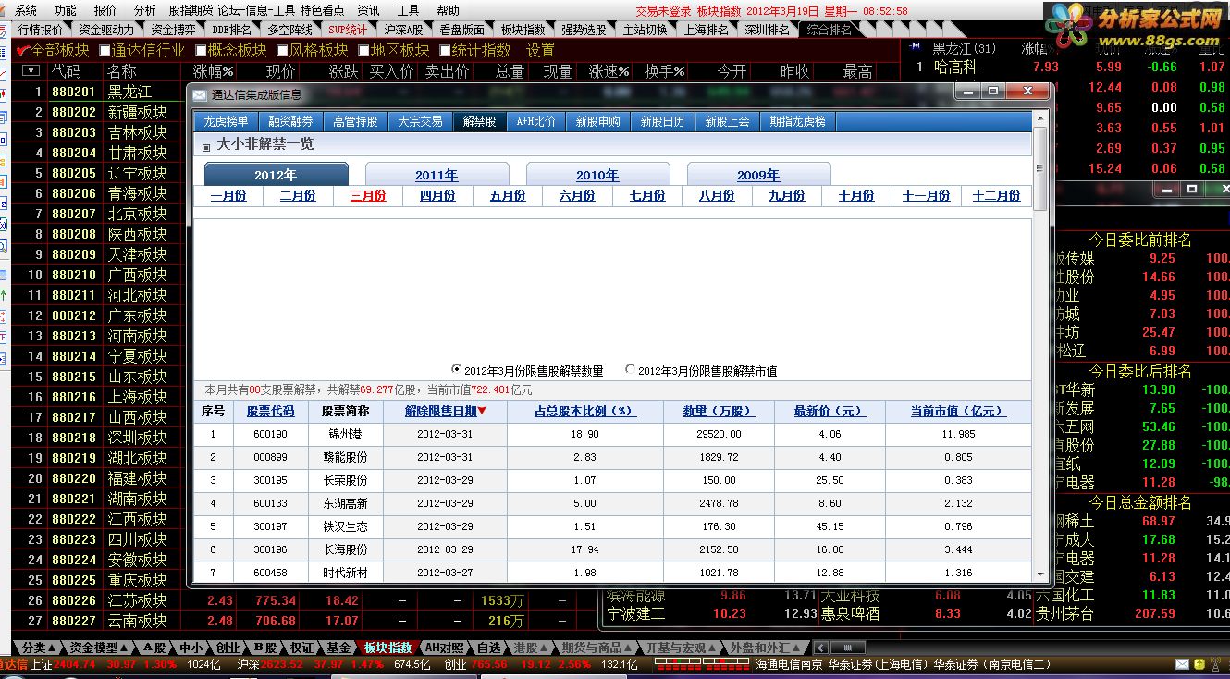Viewport: 1230px width, 679px height.
Task: Sort by the 当前市值(亿元) column header
Action: click(x=957, y=411)
